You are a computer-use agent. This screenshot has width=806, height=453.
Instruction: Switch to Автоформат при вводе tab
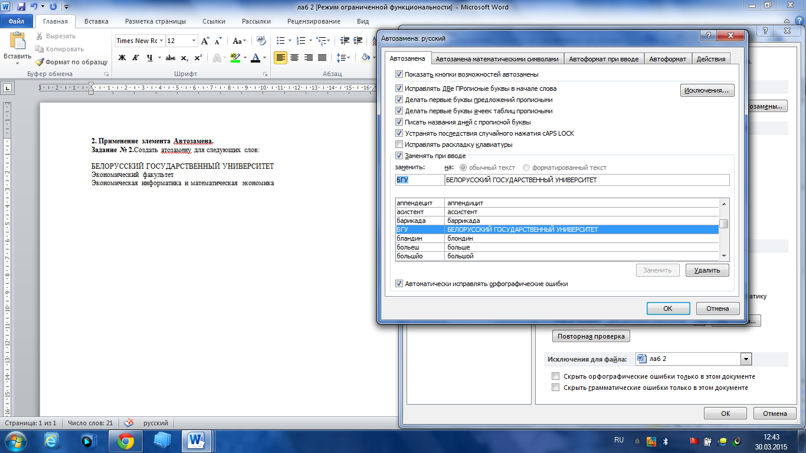pyautogui.click(x=604, y=59)
